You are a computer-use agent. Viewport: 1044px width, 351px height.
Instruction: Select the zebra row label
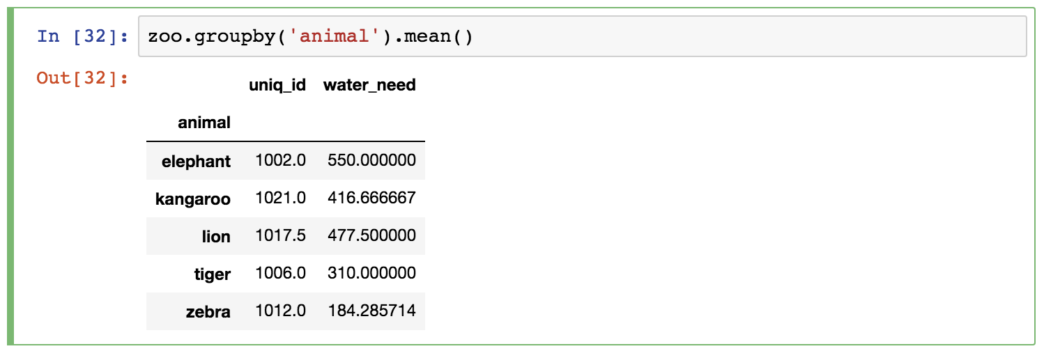tap(208, 312)
